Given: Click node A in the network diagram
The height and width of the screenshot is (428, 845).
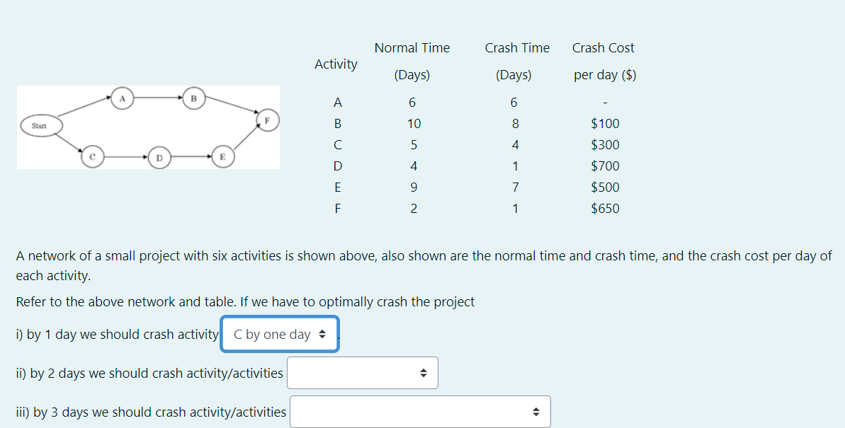Looking at the screenshot, I should click(122, 98).
